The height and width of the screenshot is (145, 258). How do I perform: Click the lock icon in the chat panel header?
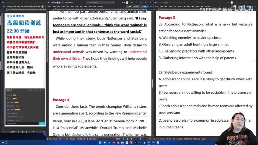click(34, 90)
